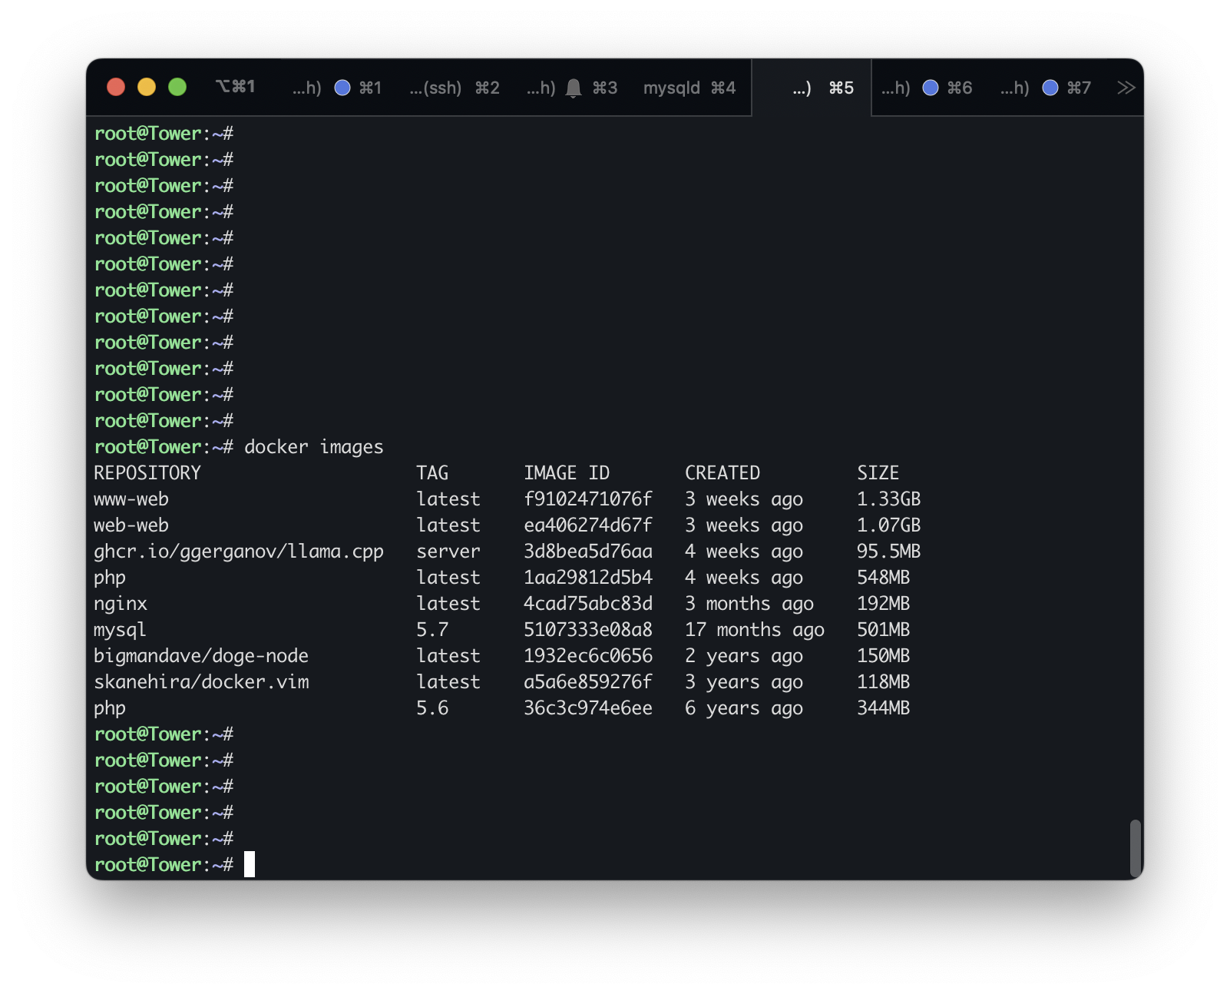
Task: Click the bell notification icon on tab ⌘3
Action: click(574, 88)
